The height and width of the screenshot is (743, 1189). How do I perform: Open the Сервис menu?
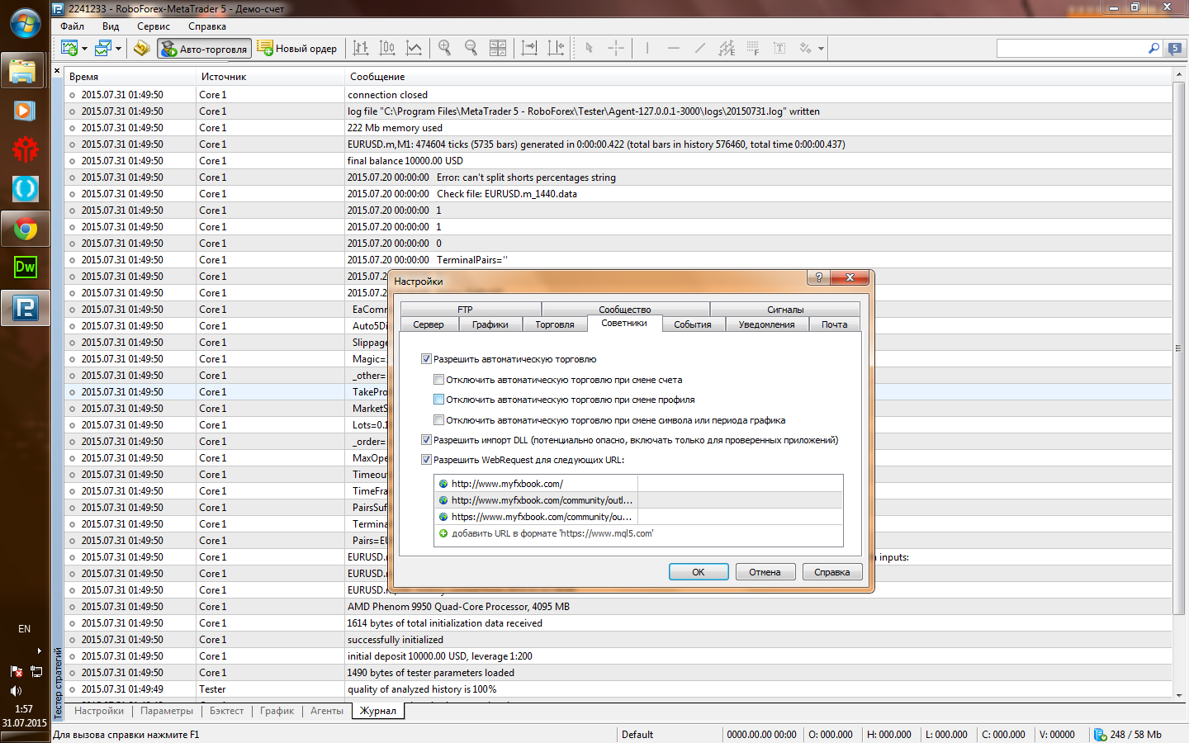coord(154,26)
